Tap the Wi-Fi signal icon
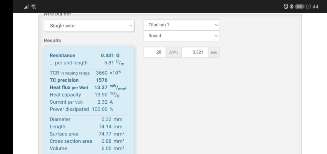327x154 pixels. click(x=33, y=7)
